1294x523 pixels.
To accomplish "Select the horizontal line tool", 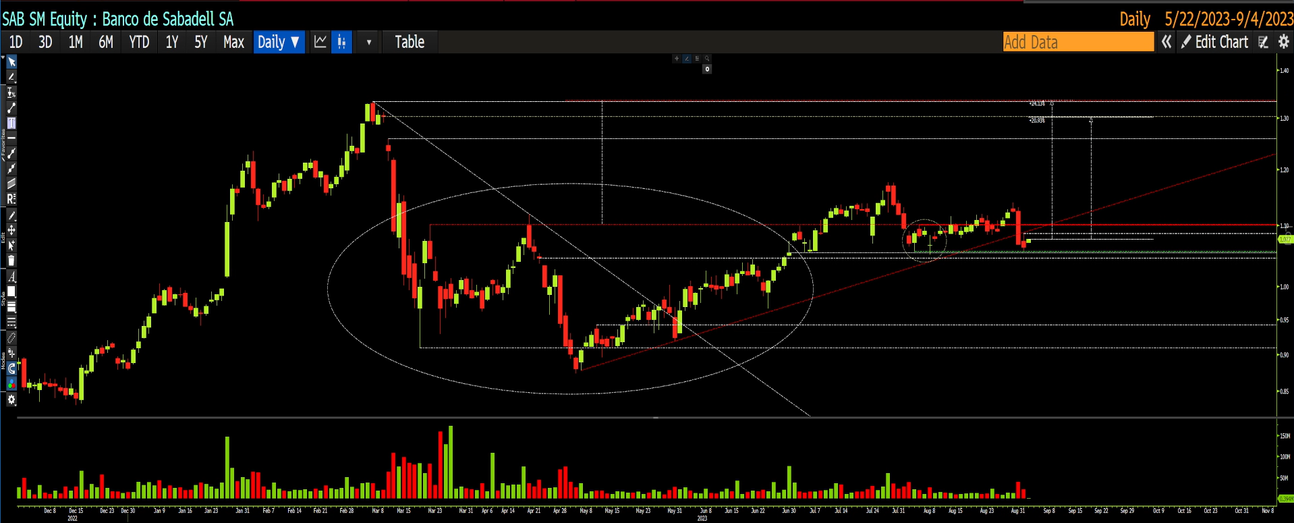I will 11,138.
